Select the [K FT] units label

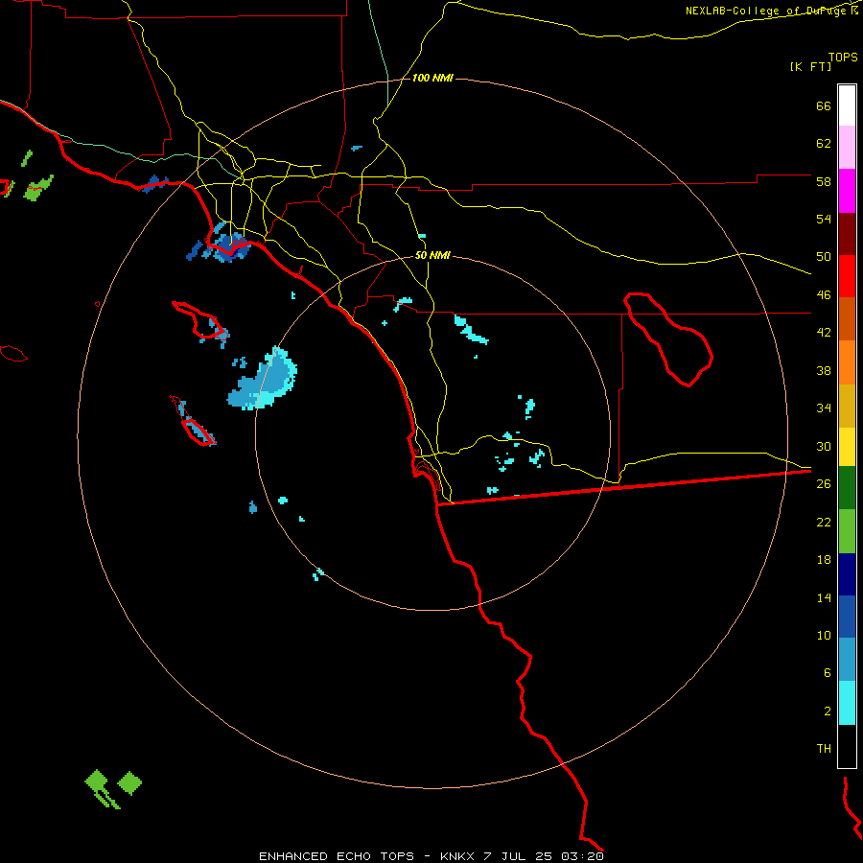810,66
